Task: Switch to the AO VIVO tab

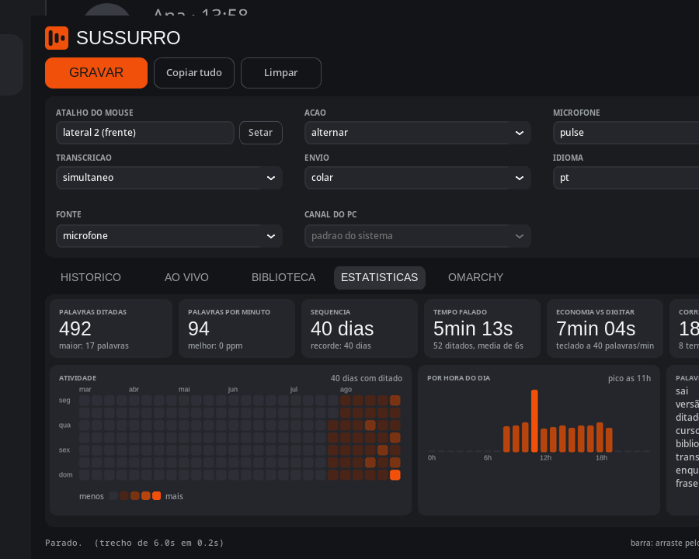Action: [186, 278]
